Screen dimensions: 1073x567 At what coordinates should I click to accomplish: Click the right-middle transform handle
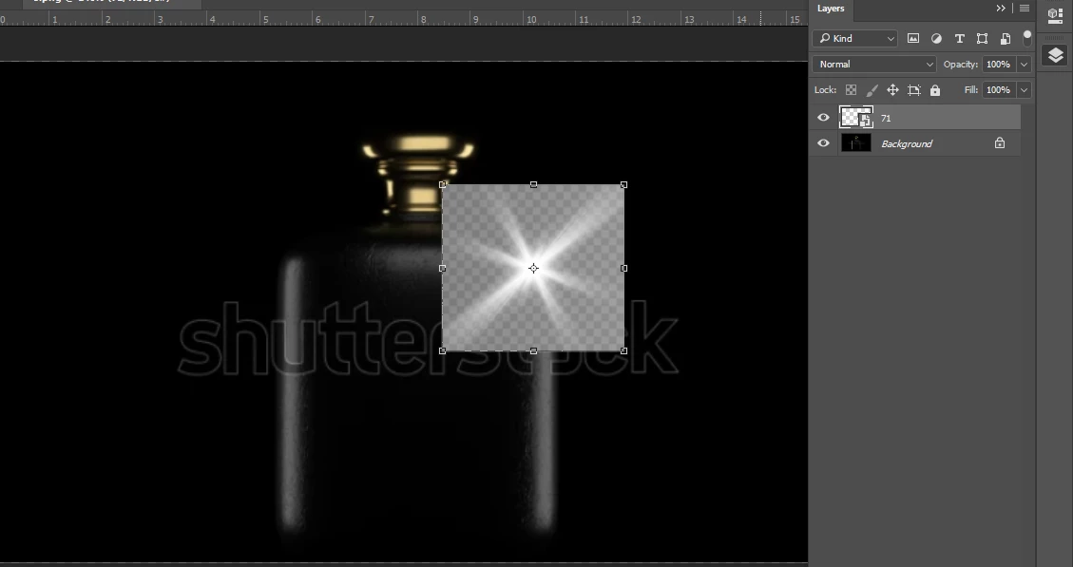coord(624,268)
